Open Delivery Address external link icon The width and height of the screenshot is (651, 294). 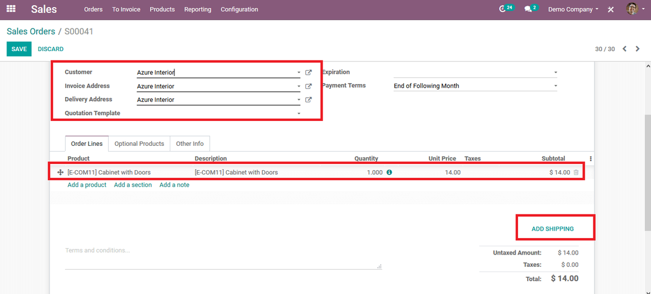308,100
